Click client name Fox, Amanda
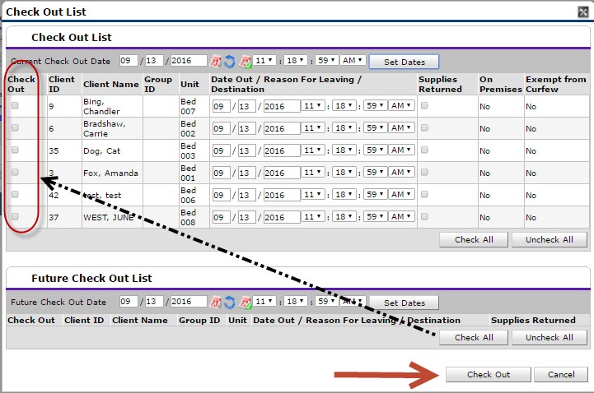 pyautogui.click(x=110, y=173)
